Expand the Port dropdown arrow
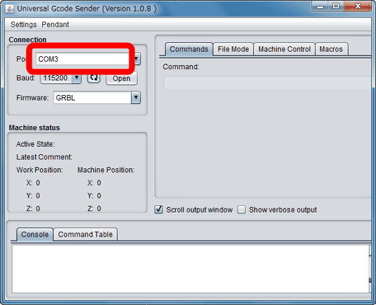This screenshot has width=376, height=305. 137,59
